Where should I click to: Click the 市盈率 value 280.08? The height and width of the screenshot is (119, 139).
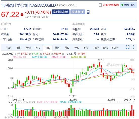click(x=95, y=29)
